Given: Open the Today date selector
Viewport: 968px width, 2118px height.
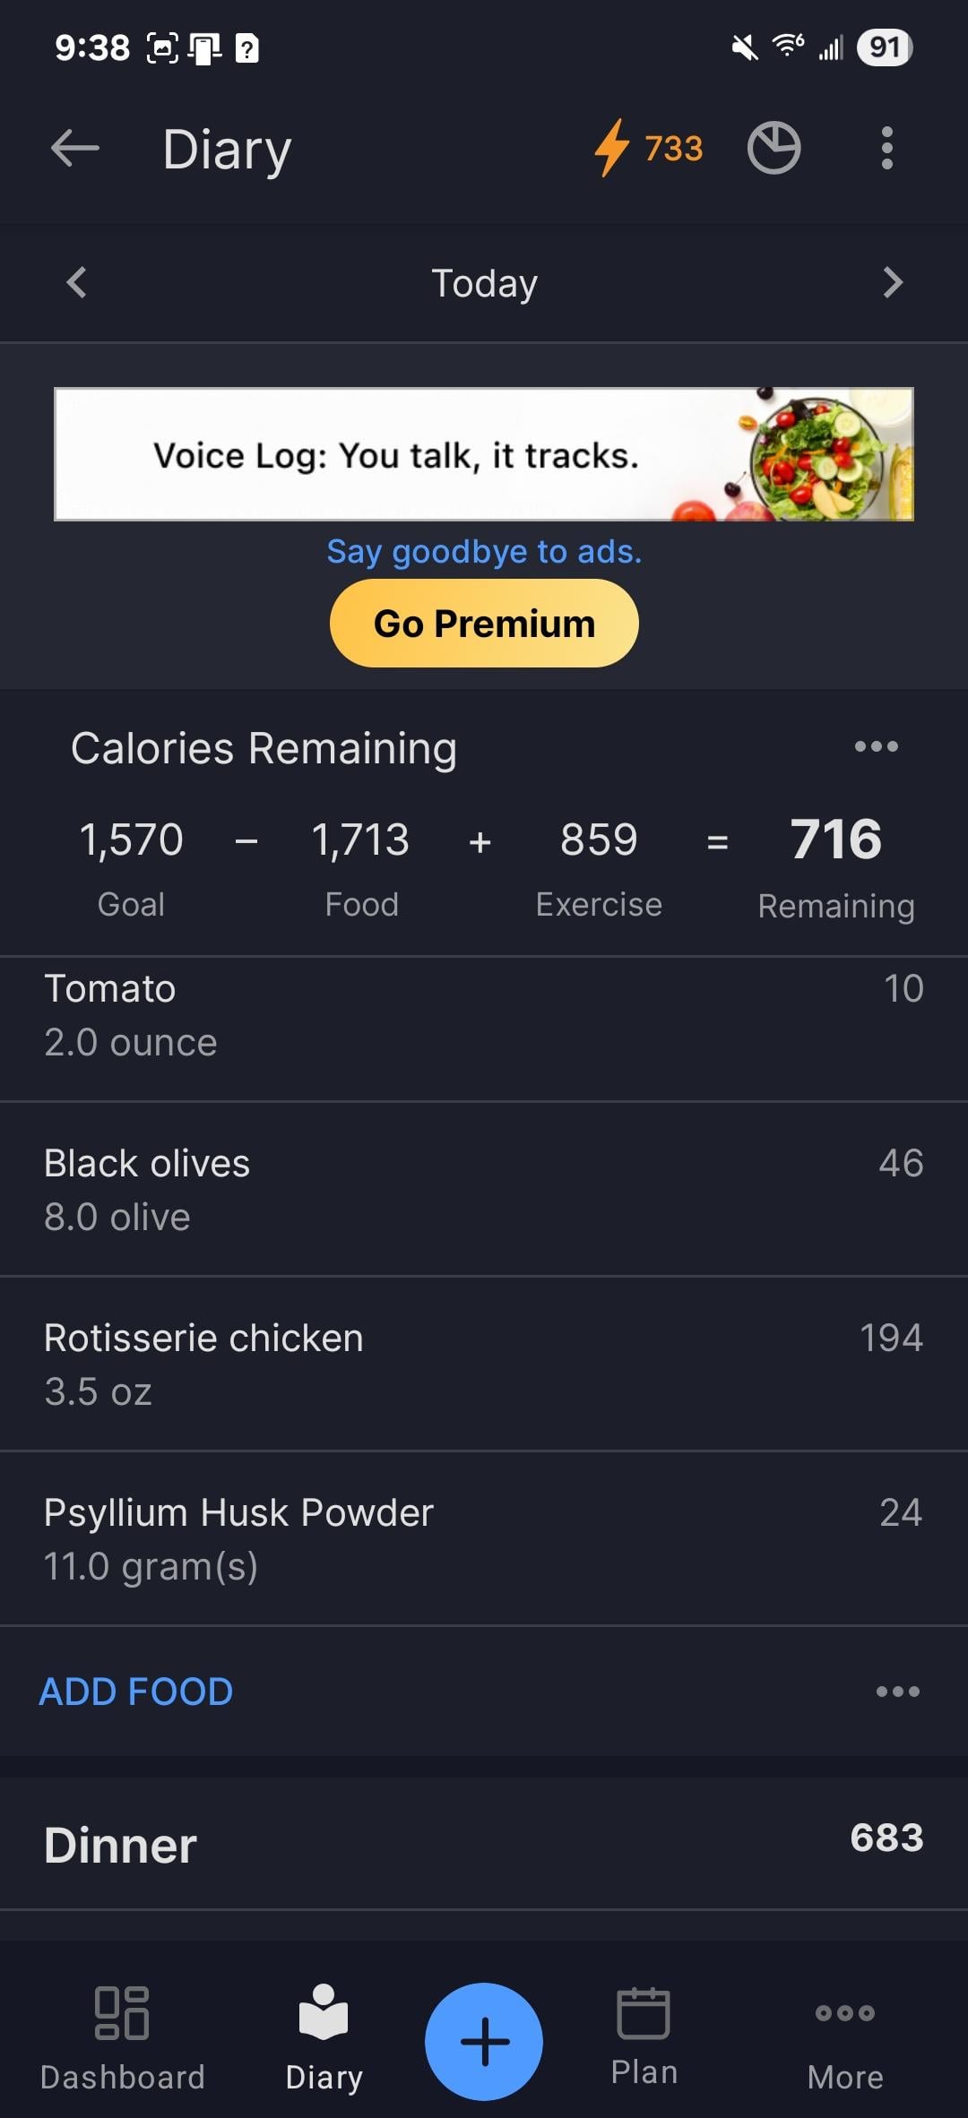Looking at the screenshot, I should (x=484, y=283).
